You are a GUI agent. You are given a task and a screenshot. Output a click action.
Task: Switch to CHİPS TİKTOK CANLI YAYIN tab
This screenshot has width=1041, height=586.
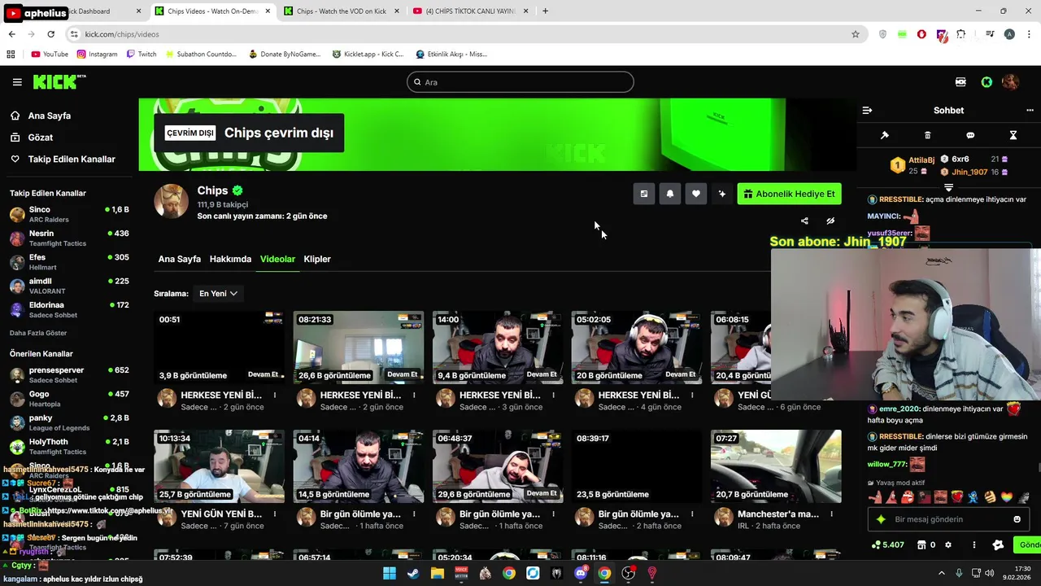tap(470, 11)
